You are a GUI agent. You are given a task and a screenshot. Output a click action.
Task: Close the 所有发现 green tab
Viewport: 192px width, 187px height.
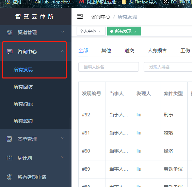[135, 31]
